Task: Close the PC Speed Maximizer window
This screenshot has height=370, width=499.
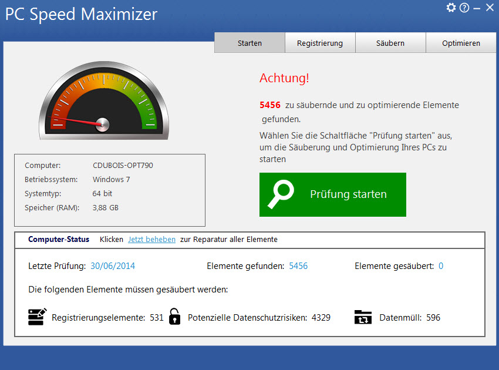Action: pyautogui.click(x=490, y=7)
